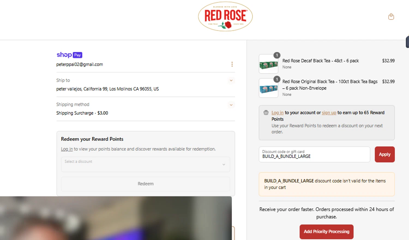
Task: Click the Shop Pay logo
Action: pos(69,55)
